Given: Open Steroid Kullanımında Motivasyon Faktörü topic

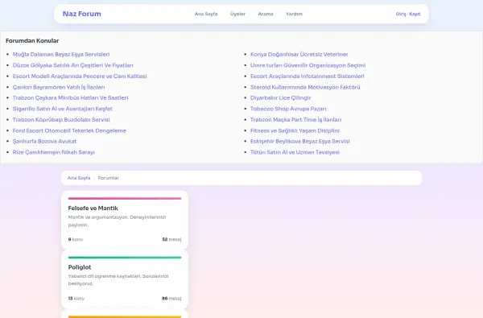Looking at the screenshot, I should tap(305, 87).
